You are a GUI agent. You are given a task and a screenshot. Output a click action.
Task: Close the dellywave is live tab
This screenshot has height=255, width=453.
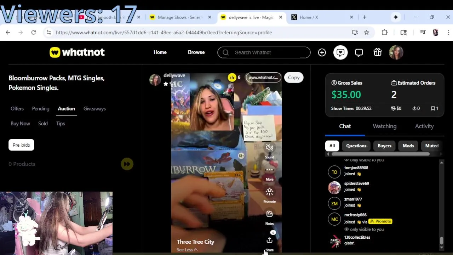tap(280, 17)
